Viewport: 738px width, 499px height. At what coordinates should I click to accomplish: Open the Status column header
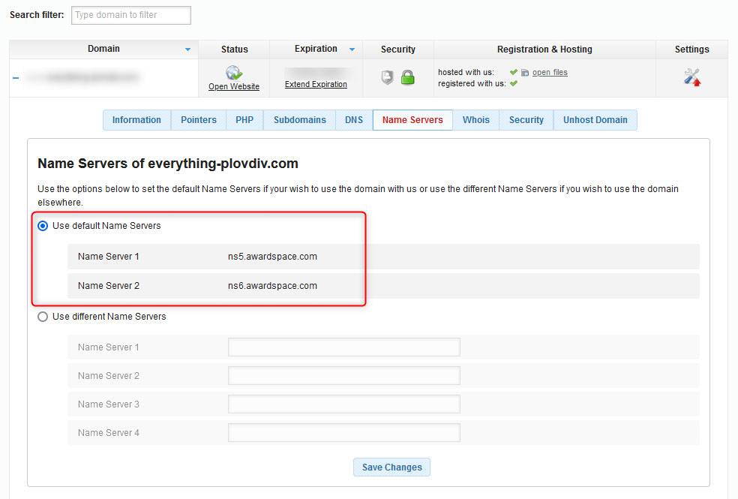coord(233,49)
